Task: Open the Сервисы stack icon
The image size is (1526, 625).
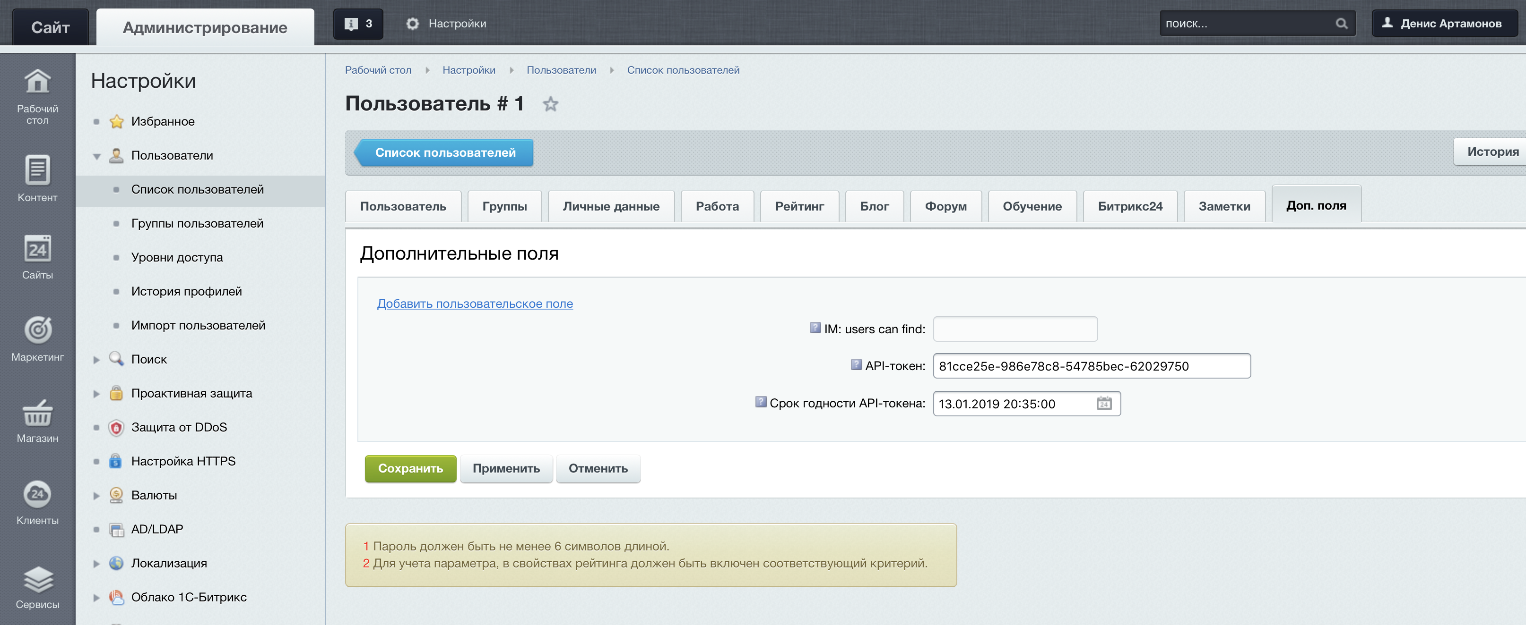Action: pos(37,580)
